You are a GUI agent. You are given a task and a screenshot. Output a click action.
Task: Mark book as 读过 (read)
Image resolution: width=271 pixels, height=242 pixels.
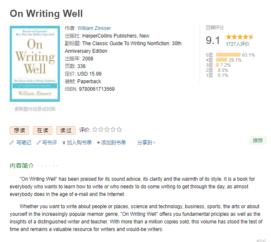pos(66,131)
